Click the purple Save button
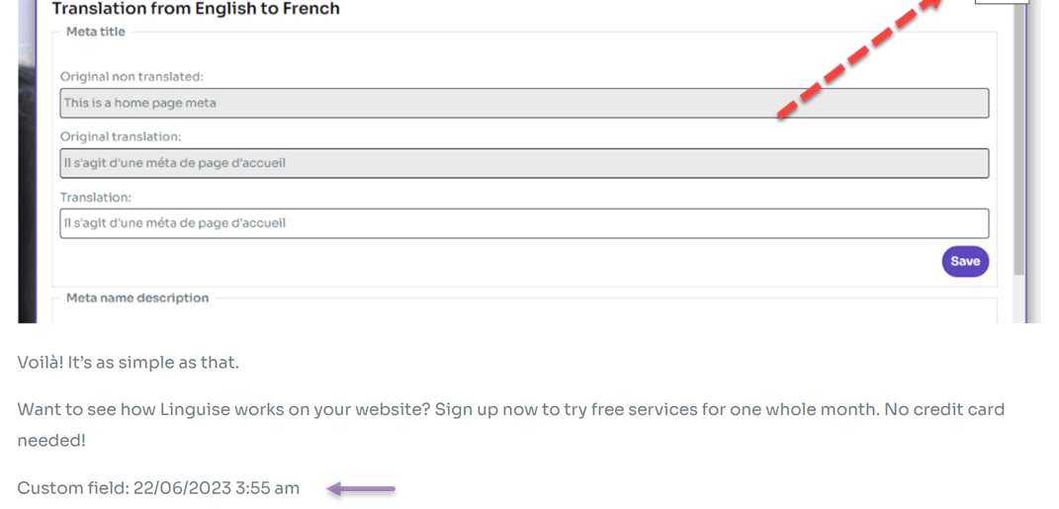The height and width of the screenshot is (509, 1059). [x=965, y=262]
